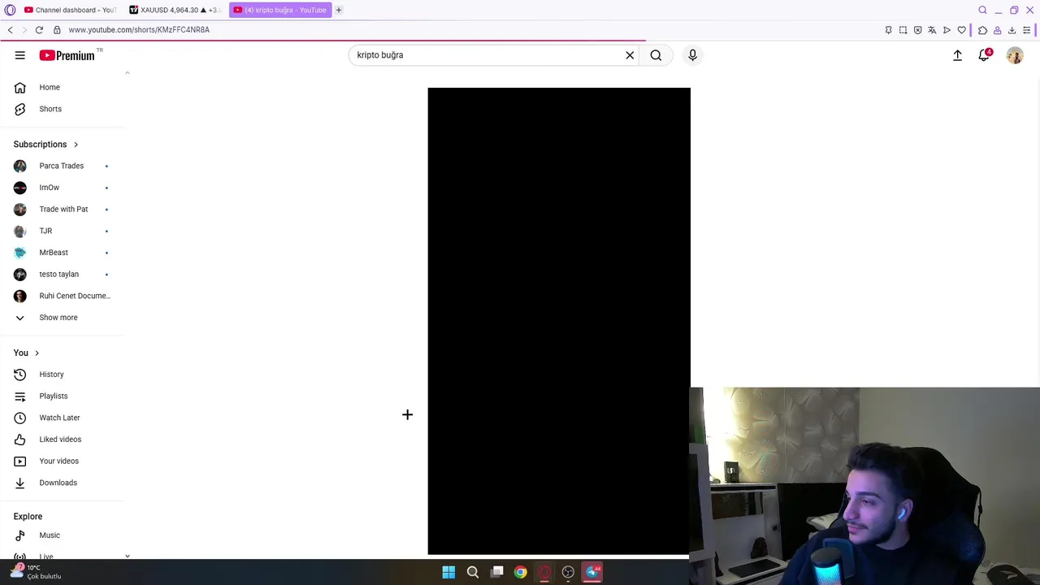
Task: Open OBS Studio from the taskbar
Action: click(568, 572)
